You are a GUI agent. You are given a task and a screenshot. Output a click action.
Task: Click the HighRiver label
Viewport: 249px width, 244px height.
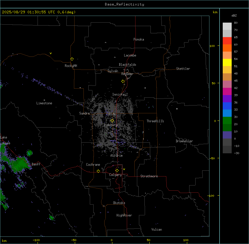pos(124,215)
